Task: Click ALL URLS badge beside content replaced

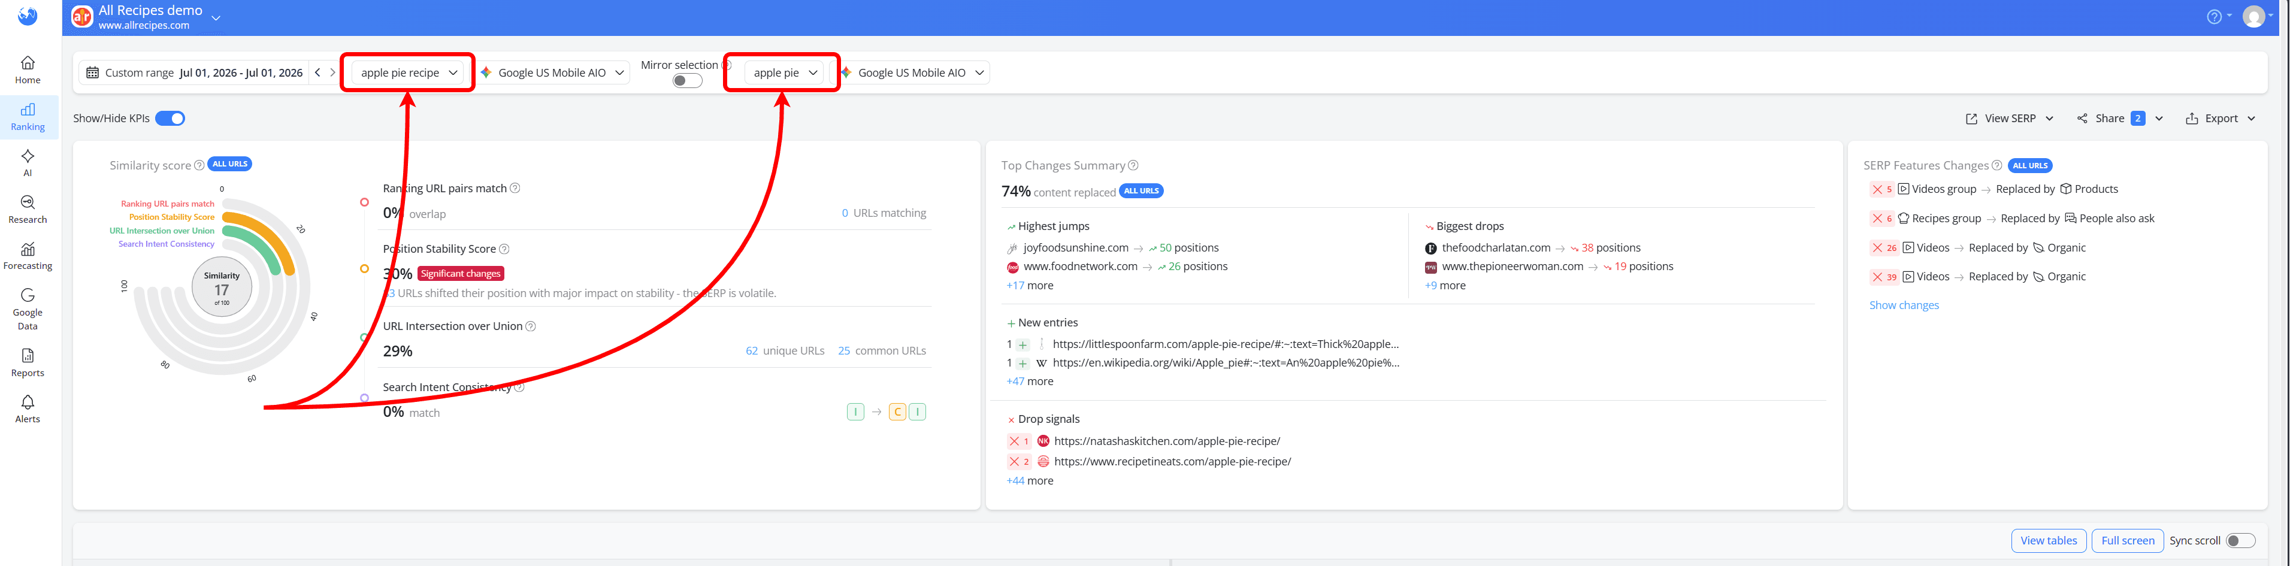Action: point(1142,191)
